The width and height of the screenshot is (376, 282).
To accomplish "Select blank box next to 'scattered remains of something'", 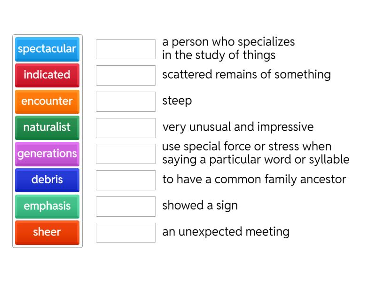I will tap(125, 75).
